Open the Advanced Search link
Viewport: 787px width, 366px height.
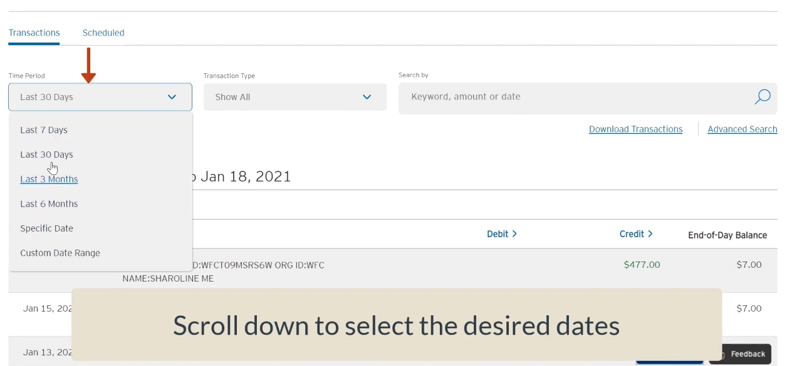(x=743, y=129)
